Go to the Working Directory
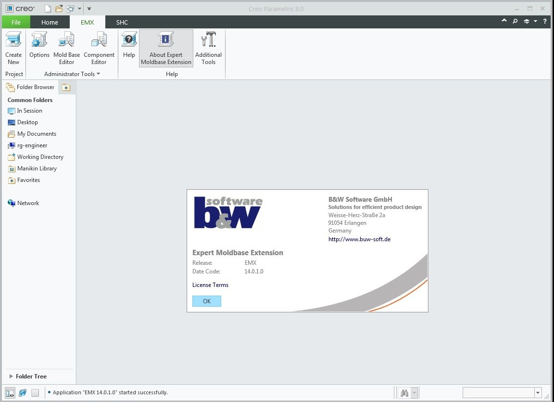Viewport: 554px width, 402px height. (x=36, y=157)
